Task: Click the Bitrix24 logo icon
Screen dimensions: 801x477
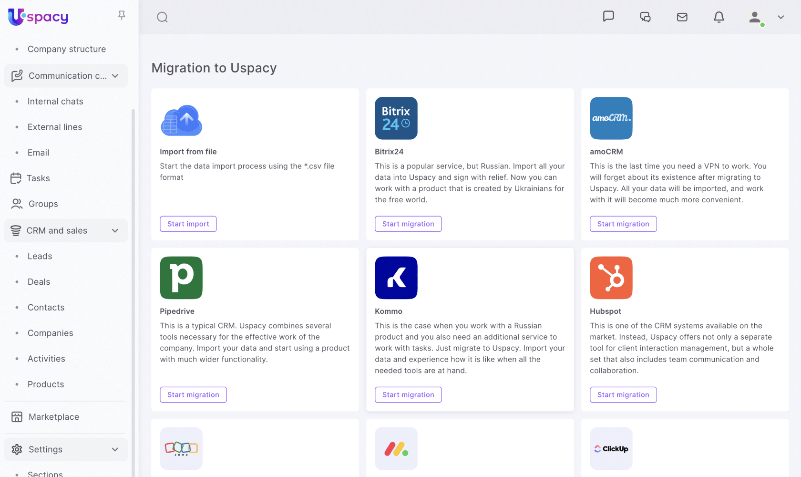Action: pos(396,118)
